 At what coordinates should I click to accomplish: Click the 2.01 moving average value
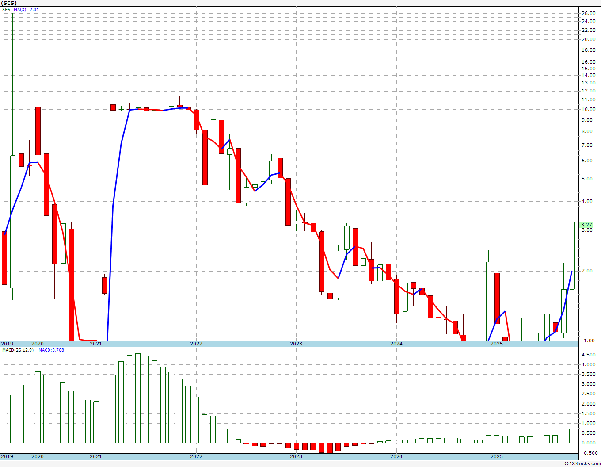tap(34, 9)
